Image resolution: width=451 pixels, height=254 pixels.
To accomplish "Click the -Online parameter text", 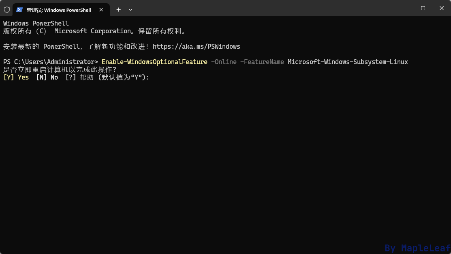I will pos(224,62).
